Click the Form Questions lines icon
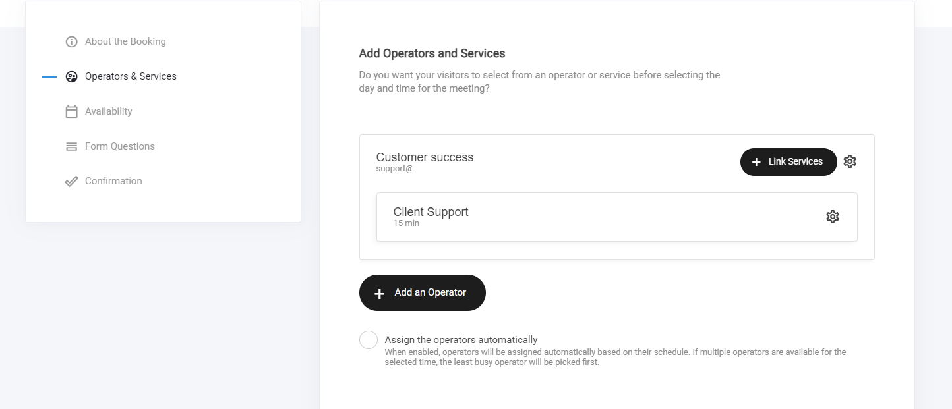Image resolution: width=952 pixels, height=409 pixels. coord(72,147)
